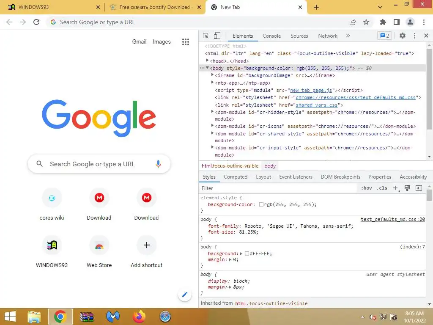Open the new_tab_page.js source link

(311, 90)
